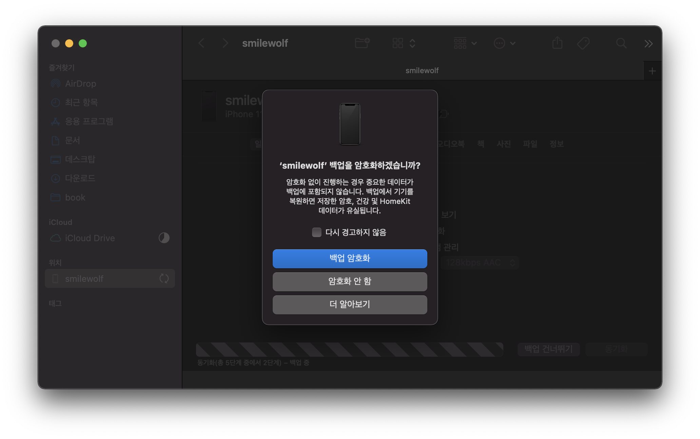This screenshot has height=439, width=700.
Task: Show more toolbar items via double chevron
Action: click(x=648, y=43)
